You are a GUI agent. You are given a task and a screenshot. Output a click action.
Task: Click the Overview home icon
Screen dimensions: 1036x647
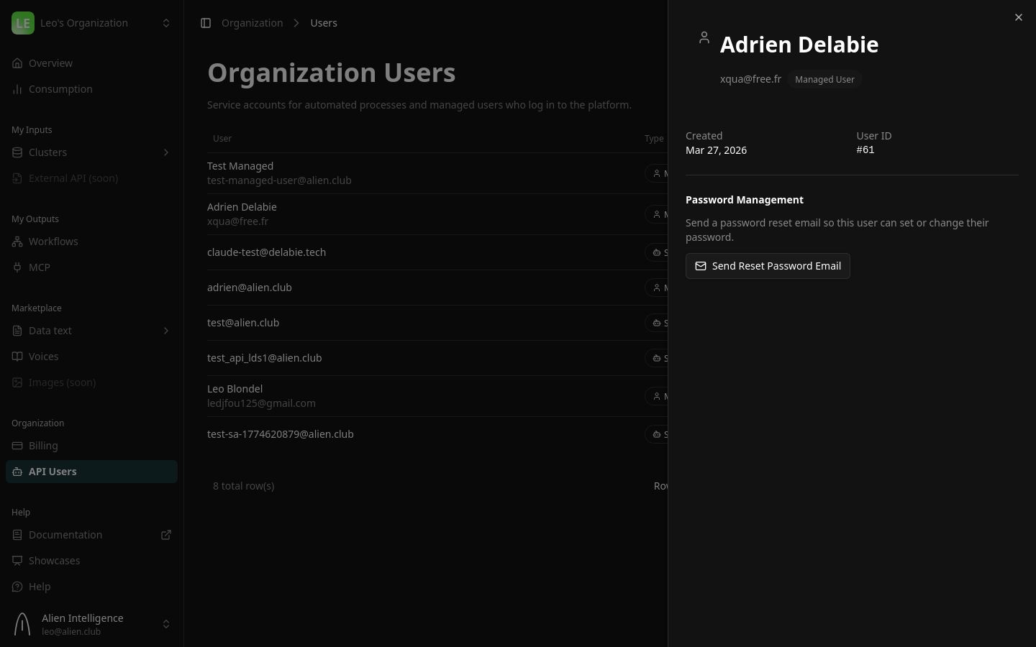point(17,63)
